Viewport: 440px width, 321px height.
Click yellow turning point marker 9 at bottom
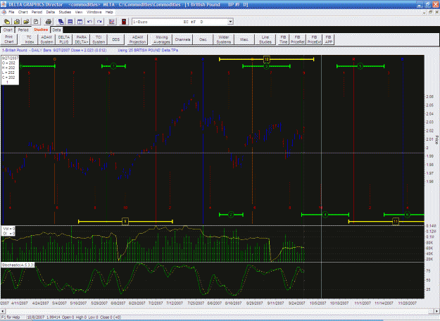125,221
